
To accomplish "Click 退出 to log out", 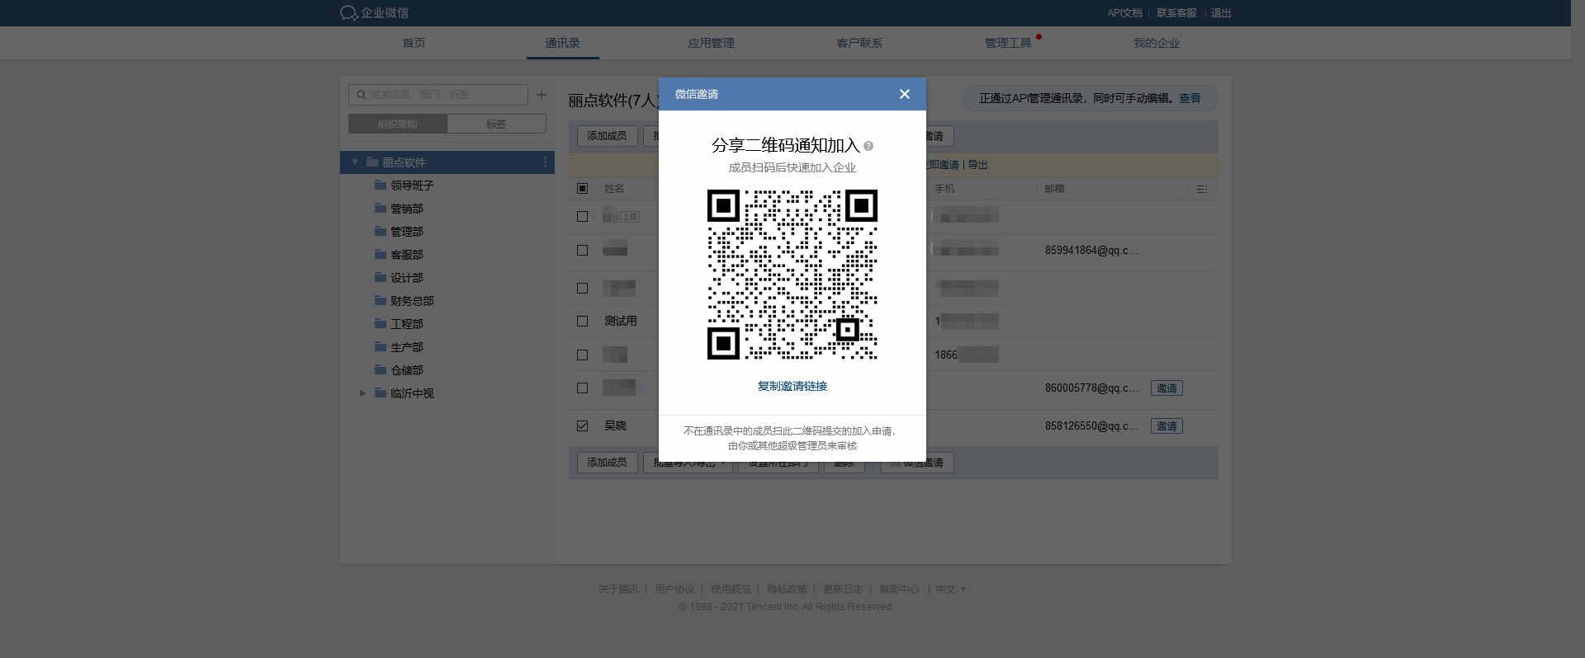I will (1221, 13).
